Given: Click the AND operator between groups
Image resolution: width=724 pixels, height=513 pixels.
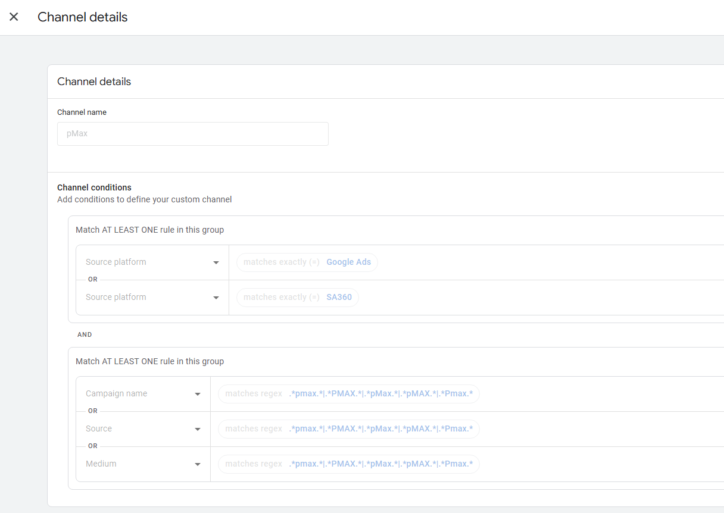Looking at the screenshot, I should 85,335.
